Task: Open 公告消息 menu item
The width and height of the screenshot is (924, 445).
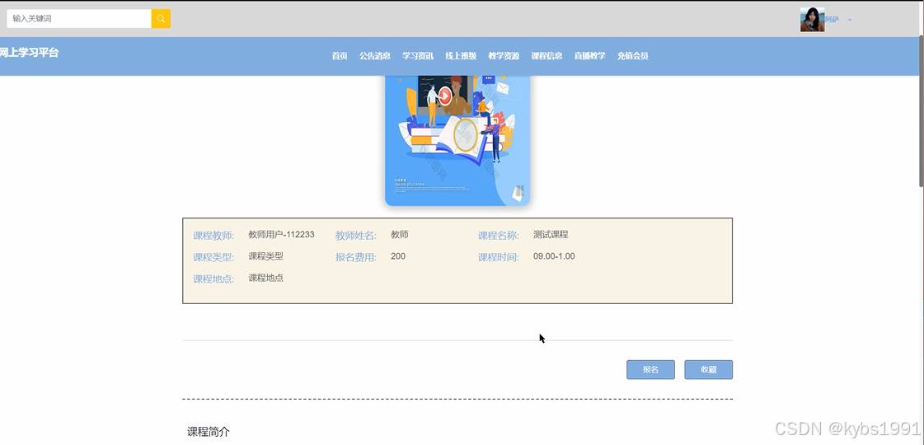Action: click(375, 56)
